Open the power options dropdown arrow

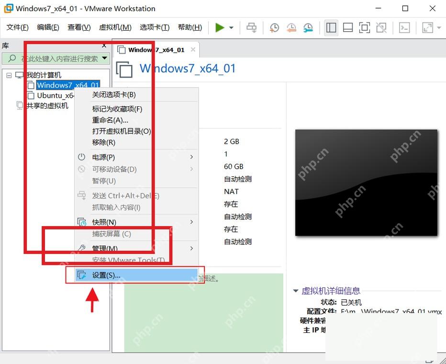[231, 28]
